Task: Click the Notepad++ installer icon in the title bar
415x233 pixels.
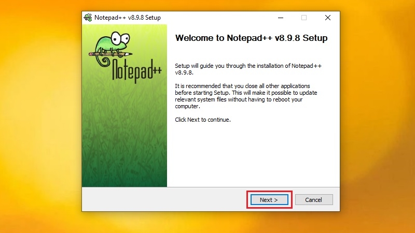Action: 88,18
